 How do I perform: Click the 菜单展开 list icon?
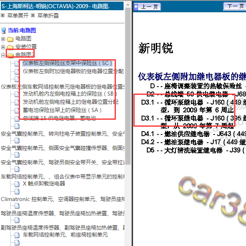point(3,16)
